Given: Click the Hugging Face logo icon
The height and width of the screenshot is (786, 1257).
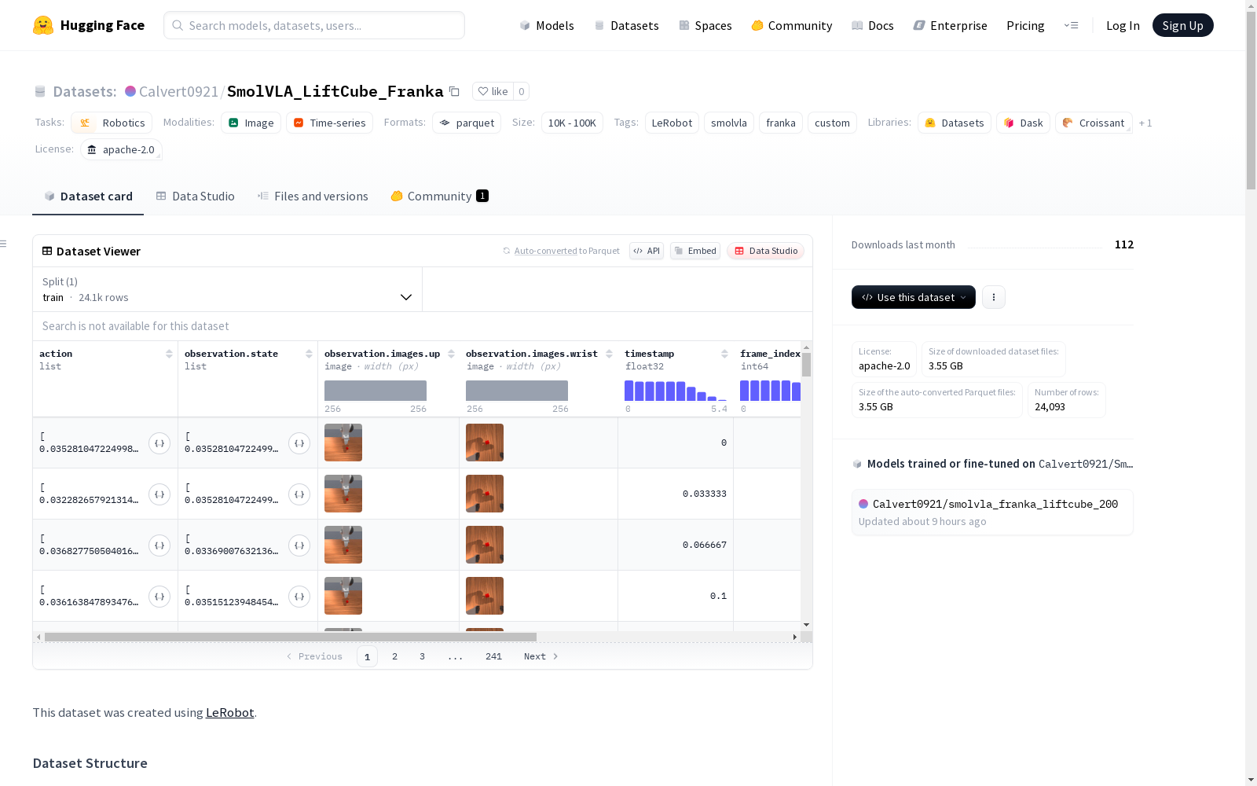Looking at the screenshot, I should (43, 25).
